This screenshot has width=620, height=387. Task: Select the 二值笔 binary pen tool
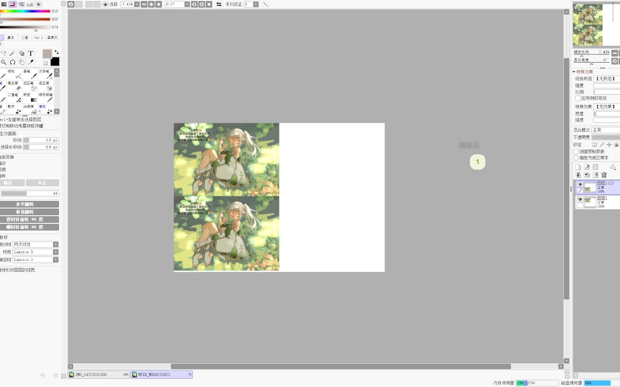(15, 98)
